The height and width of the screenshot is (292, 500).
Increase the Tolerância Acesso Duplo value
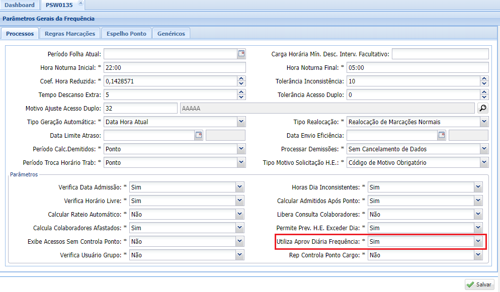click(x=484, y=92)
